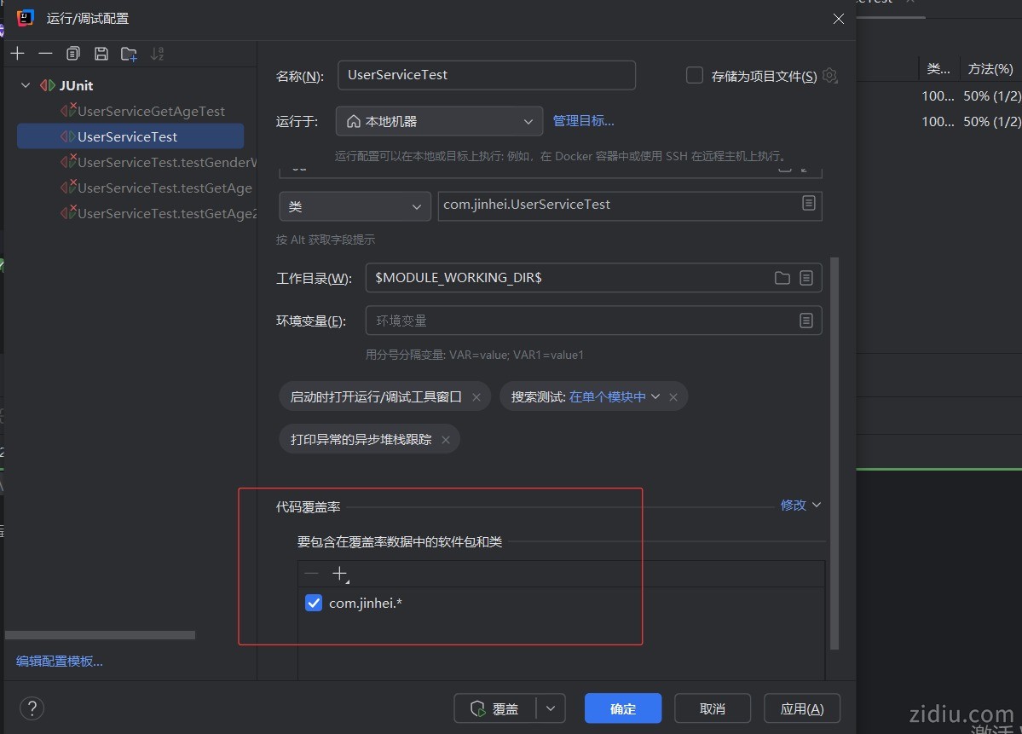
Task: Click the 管理目标 link
Action: click(583, 121)
